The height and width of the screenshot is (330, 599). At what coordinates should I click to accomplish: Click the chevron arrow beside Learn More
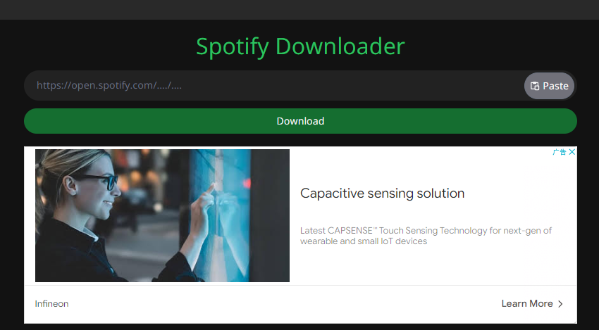560,304
